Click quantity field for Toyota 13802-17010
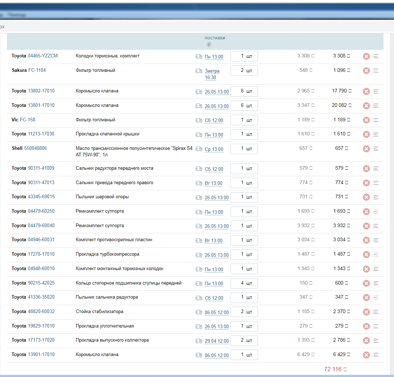Screen dimensions: 394x377 click(244, 91)
